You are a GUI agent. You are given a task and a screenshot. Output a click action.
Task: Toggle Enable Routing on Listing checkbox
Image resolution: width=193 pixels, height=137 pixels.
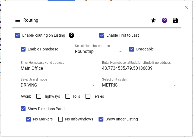tap(18, 35)
